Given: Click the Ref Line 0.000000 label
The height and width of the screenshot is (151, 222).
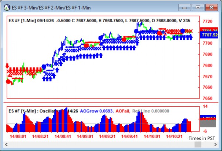Looking at the screenshot, I should tap(151, 111).
